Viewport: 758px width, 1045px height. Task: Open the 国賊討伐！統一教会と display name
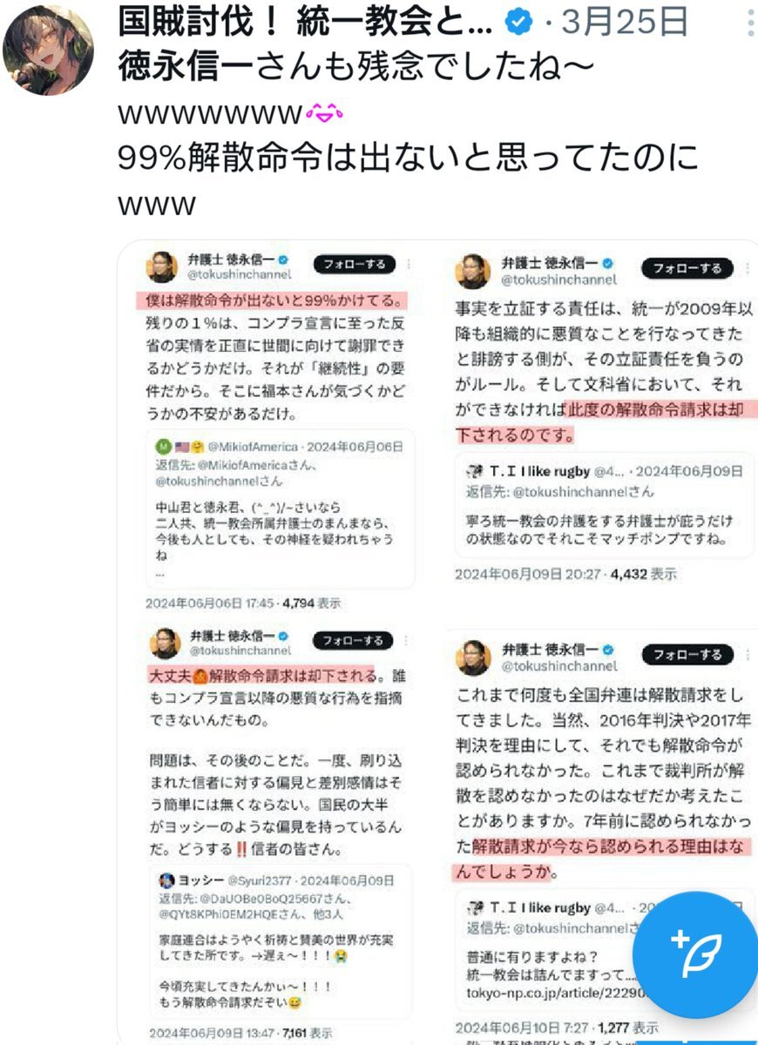coord(305,24)
